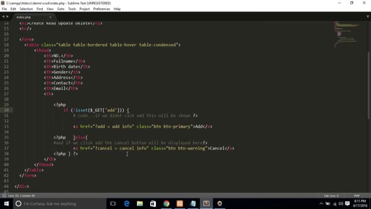Place cursor on 'Gender' header text
371x209 pixels.
pos(60,72)
